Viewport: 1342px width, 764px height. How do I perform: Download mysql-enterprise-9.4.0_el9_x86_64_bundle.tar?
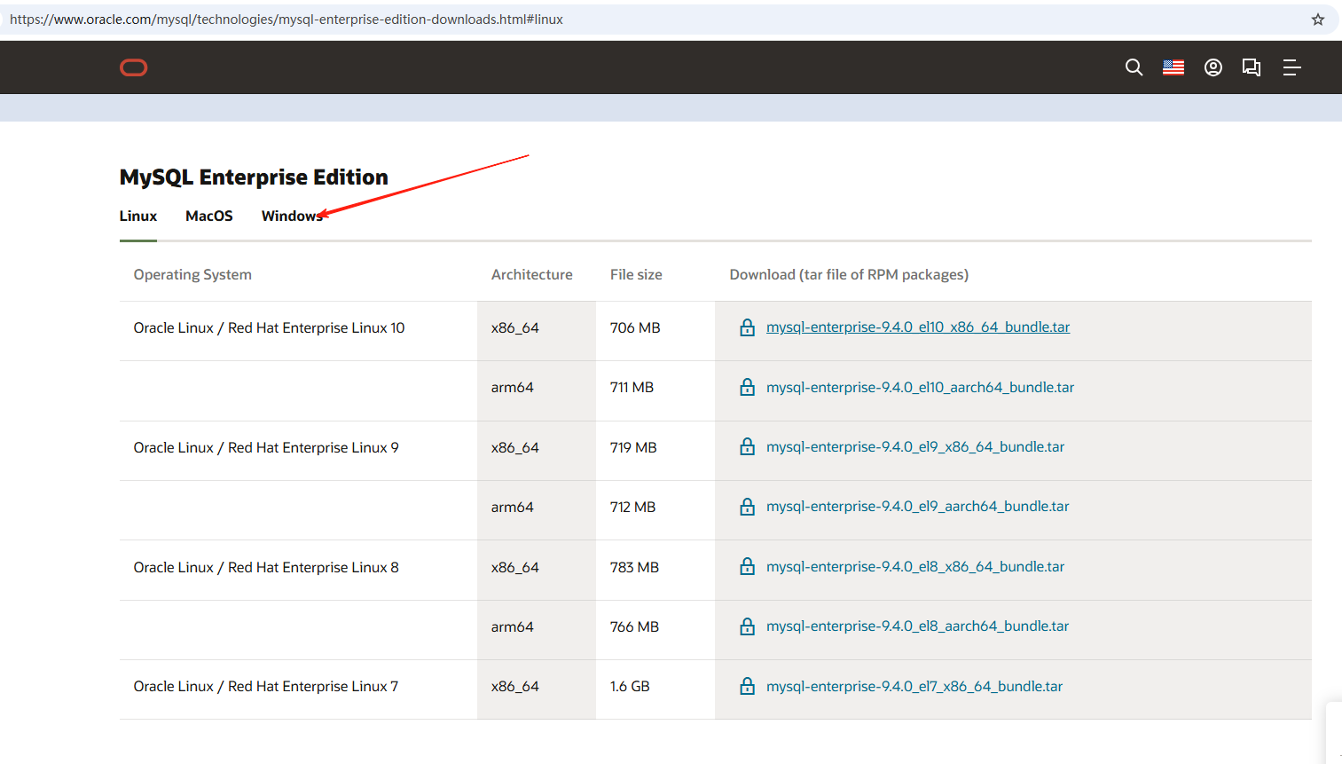pyautogui.click(x=915, y=446)
